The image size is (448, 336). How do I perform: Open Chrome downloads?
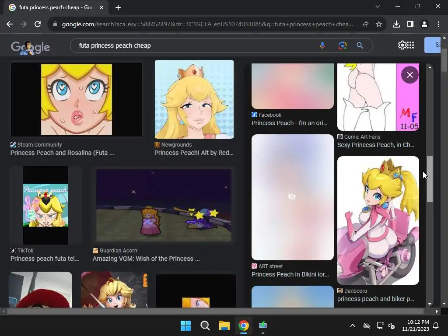(x=396, y=24)
